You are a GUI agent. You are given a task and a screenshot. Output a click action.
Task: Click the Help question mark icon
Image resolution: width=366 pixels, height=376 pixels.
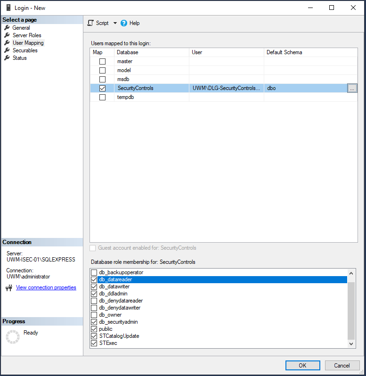pyautogui.click(x=124, y=23)
